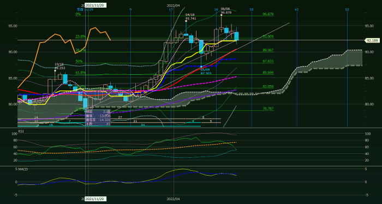Viewport: 382px width, 204px height.
Task: Click the period info box near the 2021/11/29 cursor
Action: (x=98, y=118)
